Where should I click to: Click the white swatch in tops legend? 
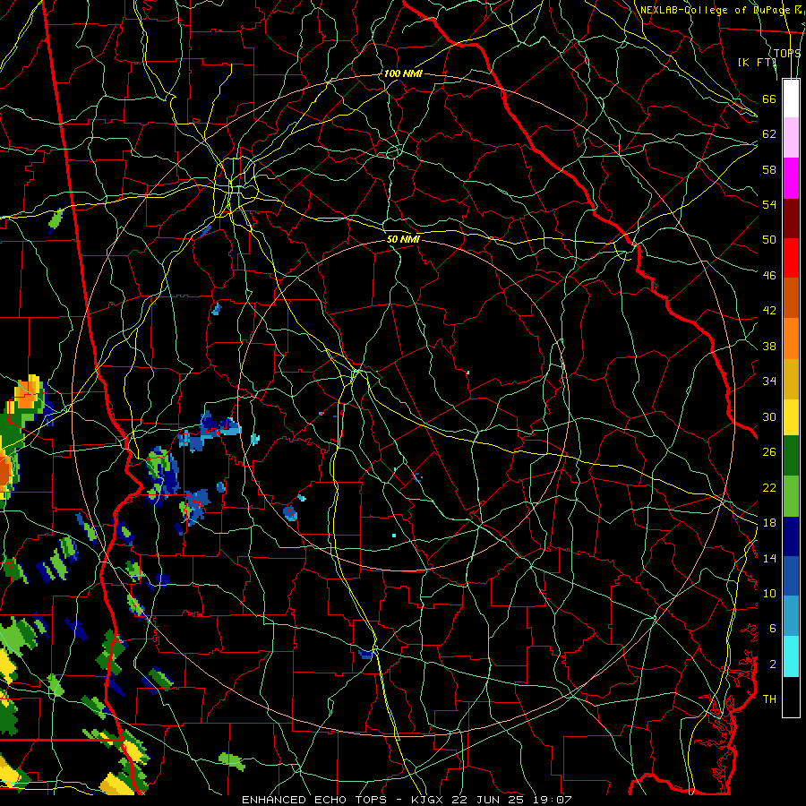click(x=791, y=99)
